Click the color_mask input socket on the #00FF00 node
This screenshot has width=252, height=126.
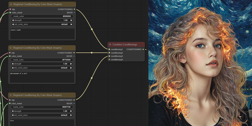10,103
